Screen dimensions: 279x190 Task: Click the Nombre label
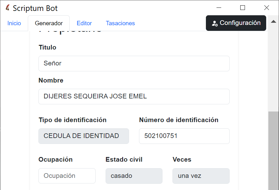click(x=51, y=80)
